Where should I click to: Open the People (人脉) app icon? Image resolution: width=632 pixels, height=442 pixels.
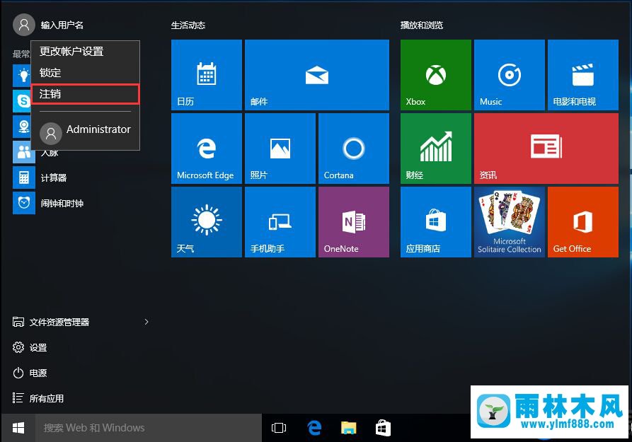point(24,152)
